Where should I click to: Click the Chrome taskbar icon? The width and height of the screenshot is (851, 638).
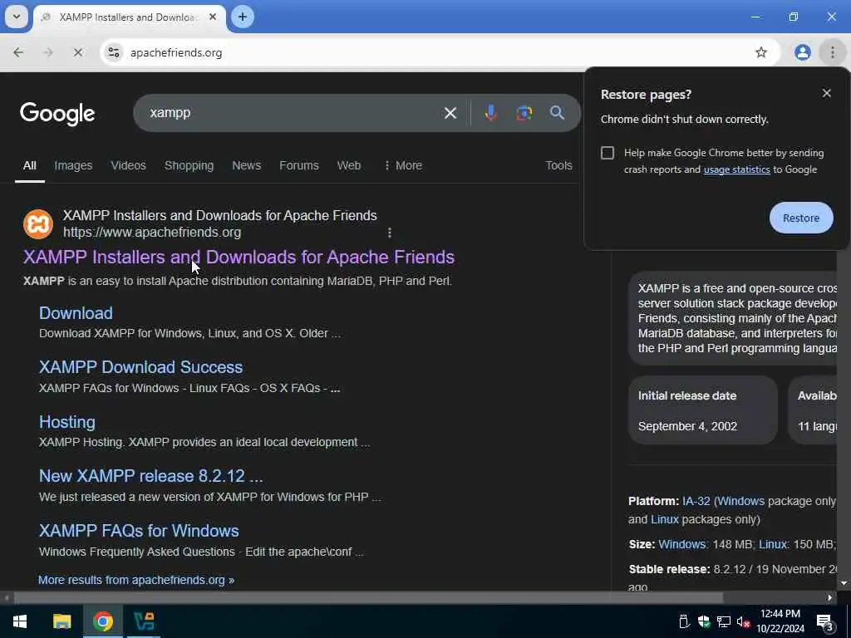[102, 621]
